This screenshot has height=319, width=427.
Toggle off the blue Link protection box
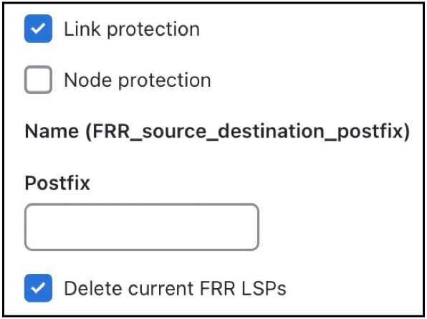(38, 29)
